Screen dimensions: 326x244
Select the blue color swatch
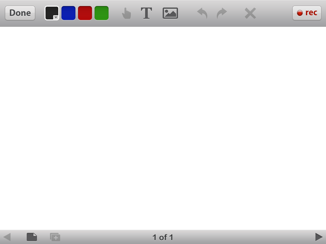[x=68, y=13]
